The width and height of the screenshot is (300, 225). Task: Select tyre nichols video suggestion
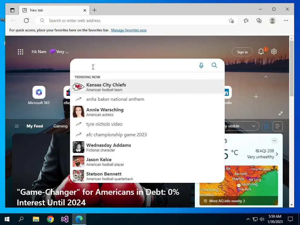(x=147, y=124)
